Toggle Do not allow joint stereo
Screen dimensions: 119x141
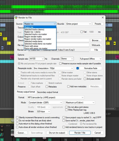[66, 107]
